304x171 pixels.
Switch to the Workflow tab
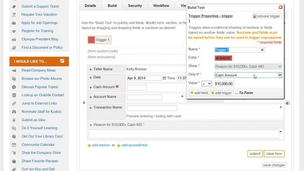pyautogui.click(x=161, y=6)
